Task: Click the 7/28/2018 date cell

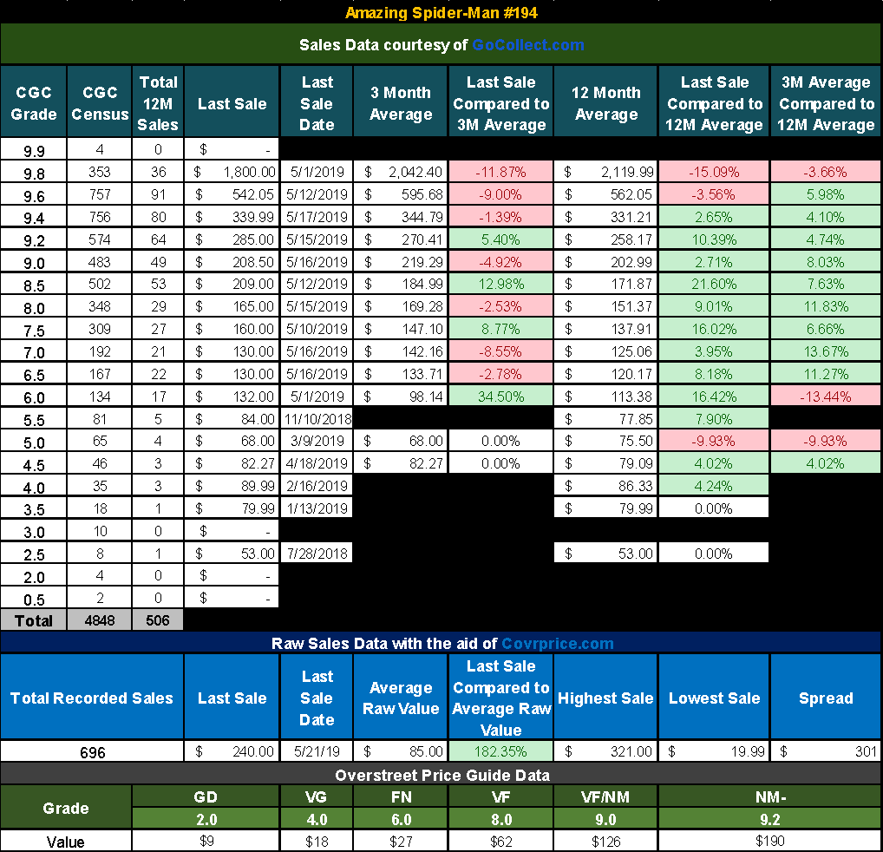Action: pyautogui.click(x=317, y=554)
